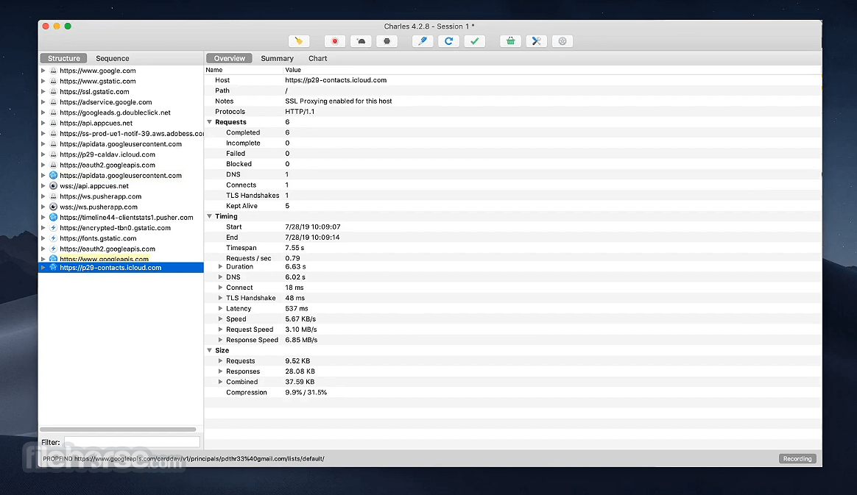Click the Protocols value HTTP/1.1
The height and width of the screenshot is (495, 857).
pyautogui.click(x=300, y=111)
